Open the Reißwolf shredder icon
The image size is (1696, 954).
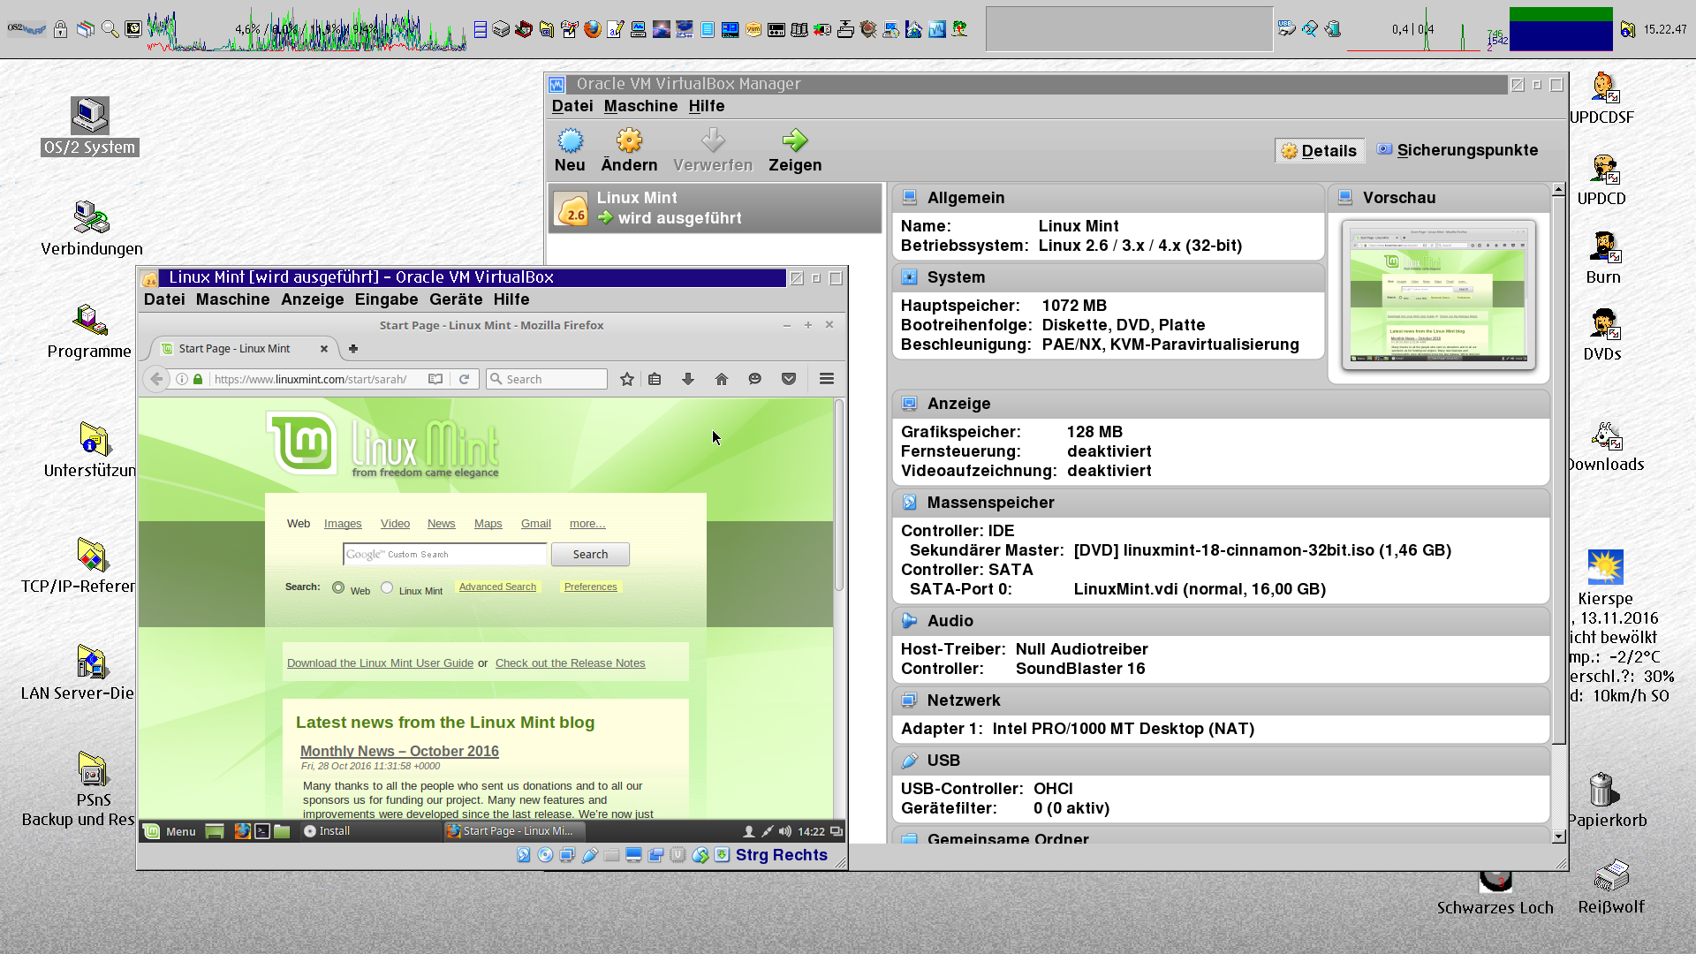click(1611, 875)
